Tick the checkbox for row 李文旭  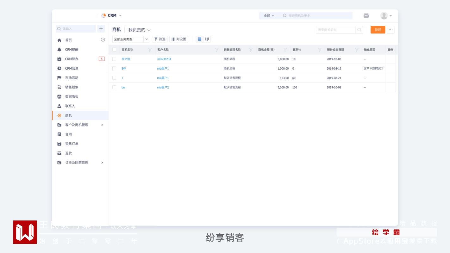tap(114, 59)
